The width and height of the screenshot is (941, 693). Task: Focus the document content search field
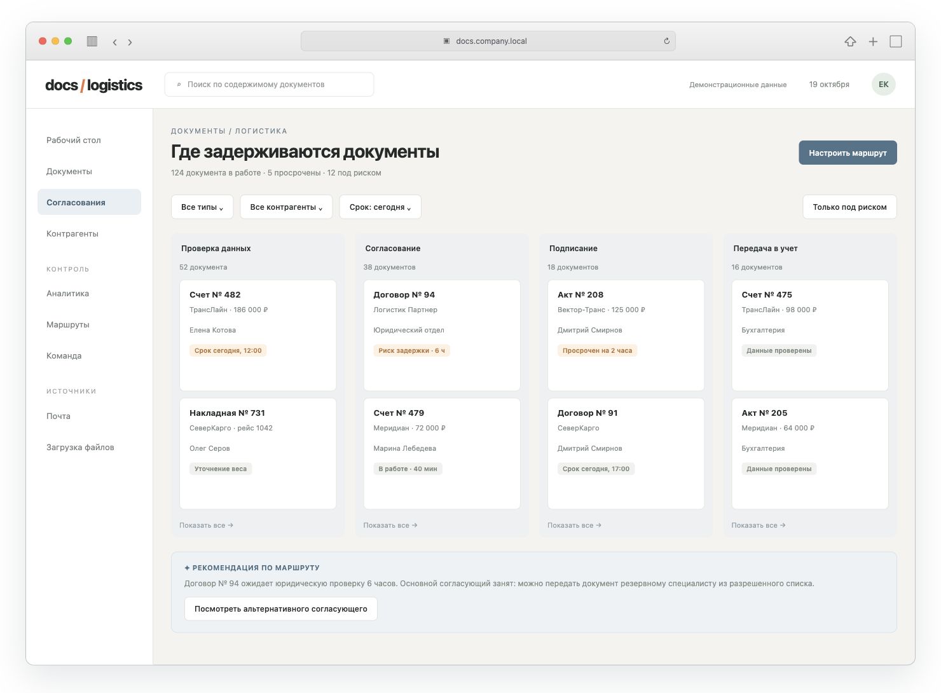[269, 85]
